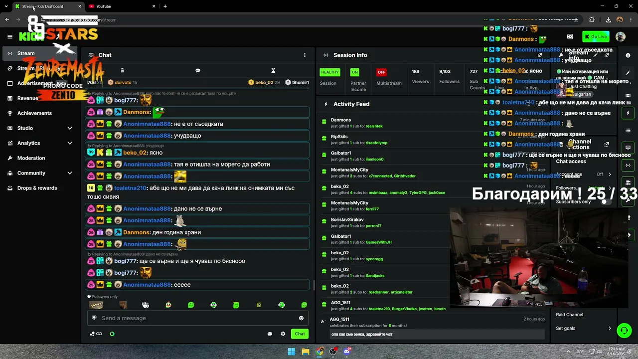Open a new browser tab

(x=165, y=6)
